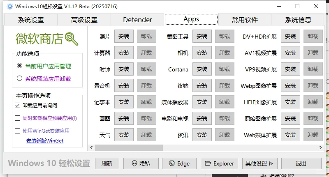Install the 截图工具 app

click(x=202, y=36)
